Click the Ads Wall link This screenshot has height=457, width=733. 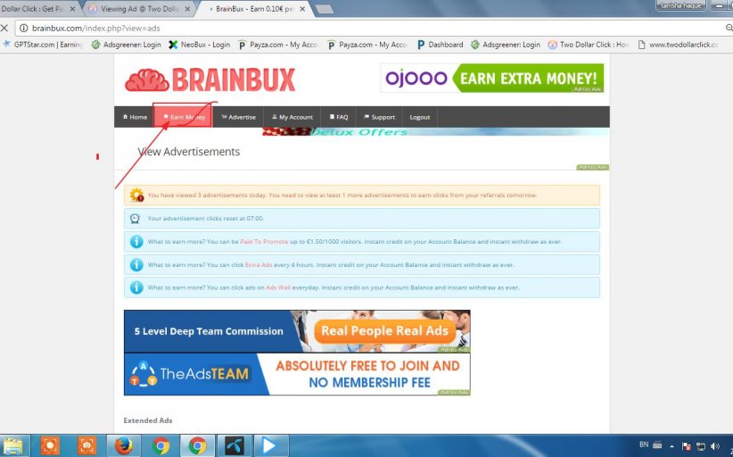(278, 287)
